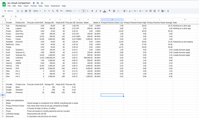Click Increase decimal places icon
The image size is (199, 118).
pos(57,11)
